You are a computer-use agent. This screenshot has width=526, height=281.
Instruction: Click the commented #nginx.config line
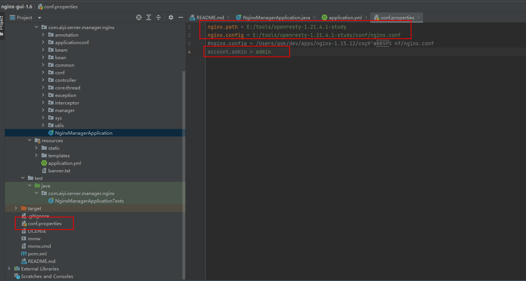pos(320,43)
